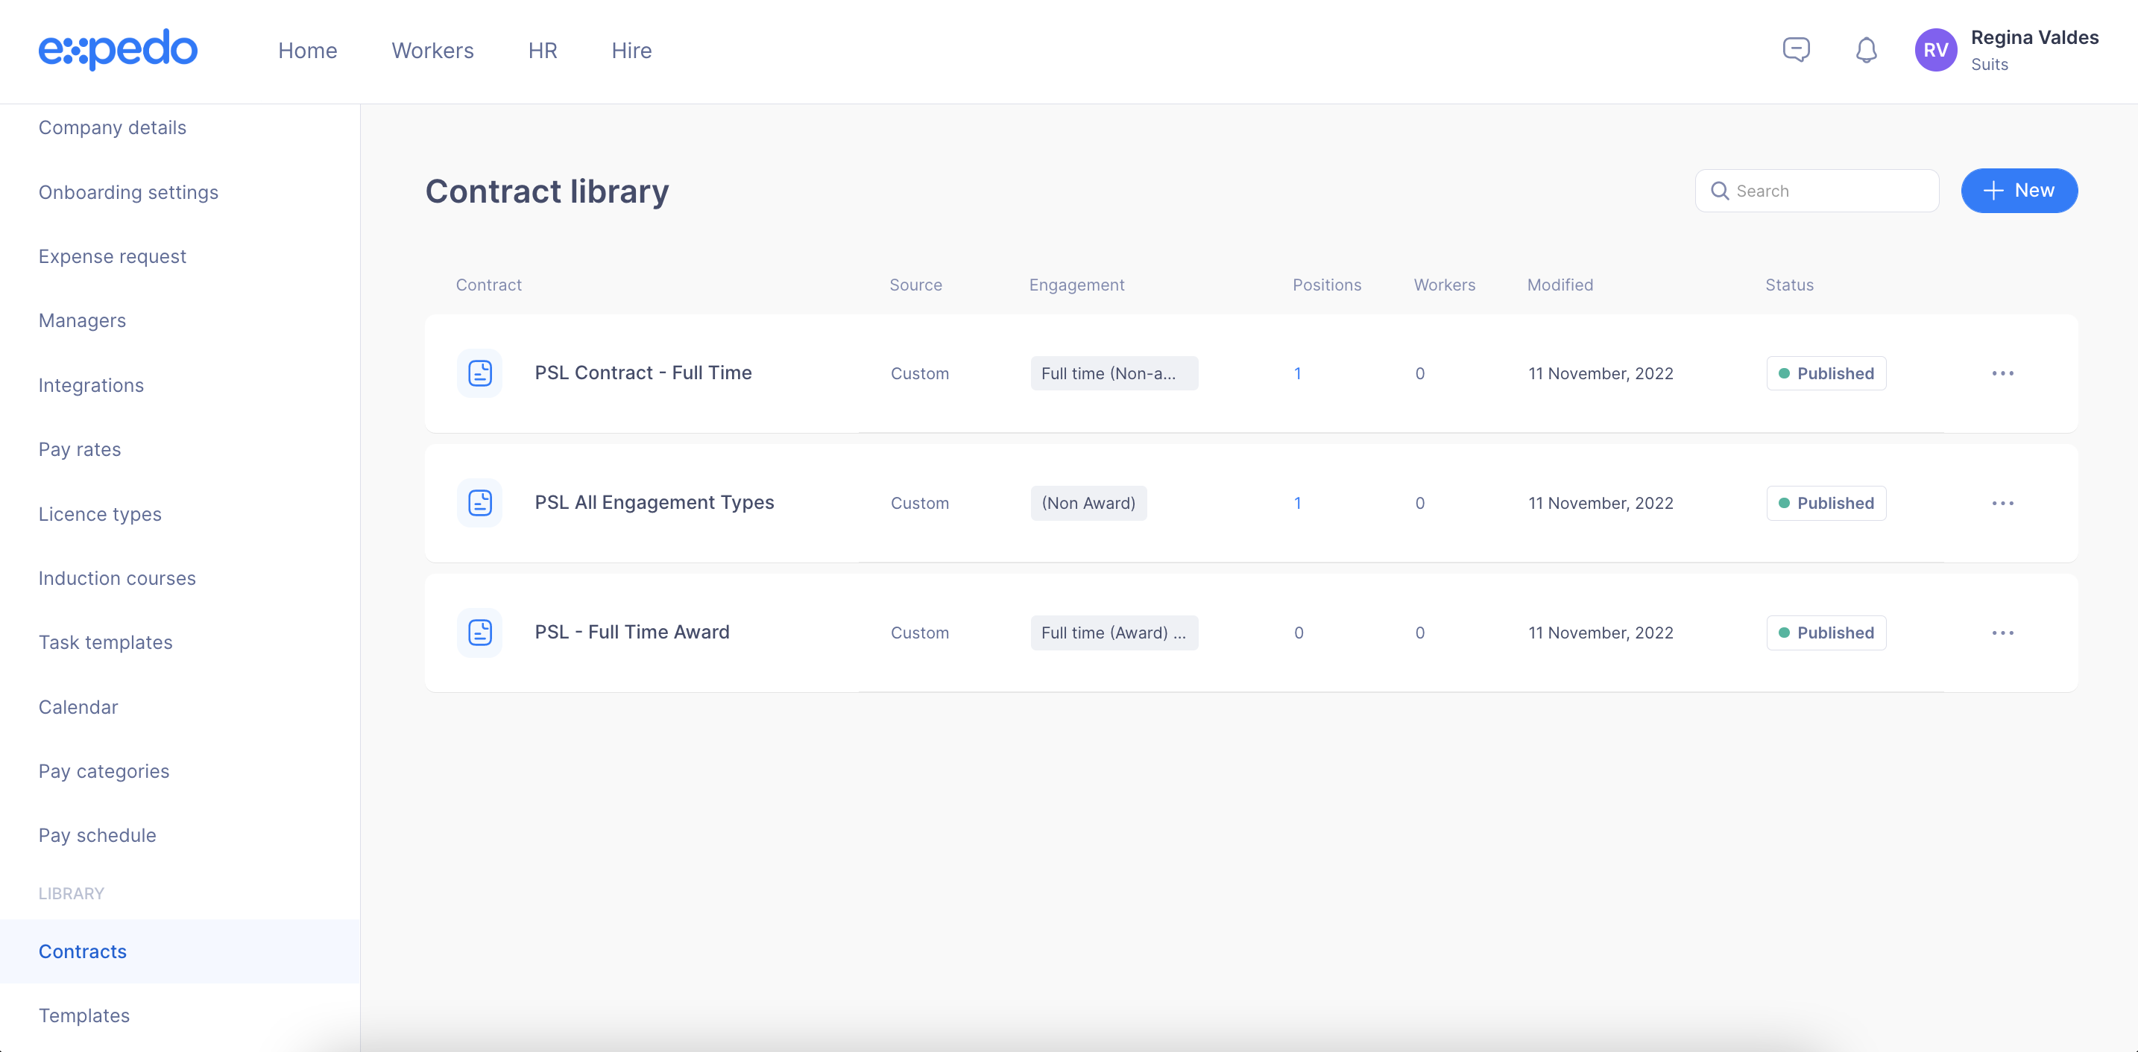Open the Hire menu
The image size is (2138, 1052).
(x=631, y=51)
